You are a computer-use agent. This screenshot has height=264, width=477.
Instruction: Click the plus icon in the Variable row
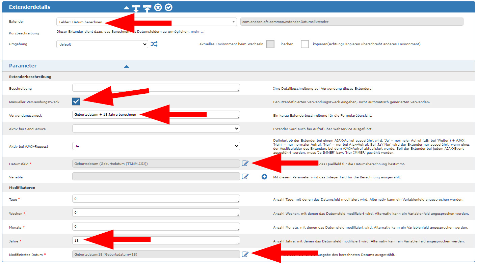(x=264, y=177)
